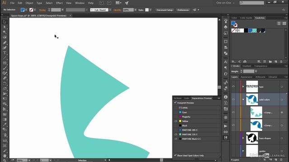Switch to the Color Guide tab
289x162 pixels.
pos(246,18)
